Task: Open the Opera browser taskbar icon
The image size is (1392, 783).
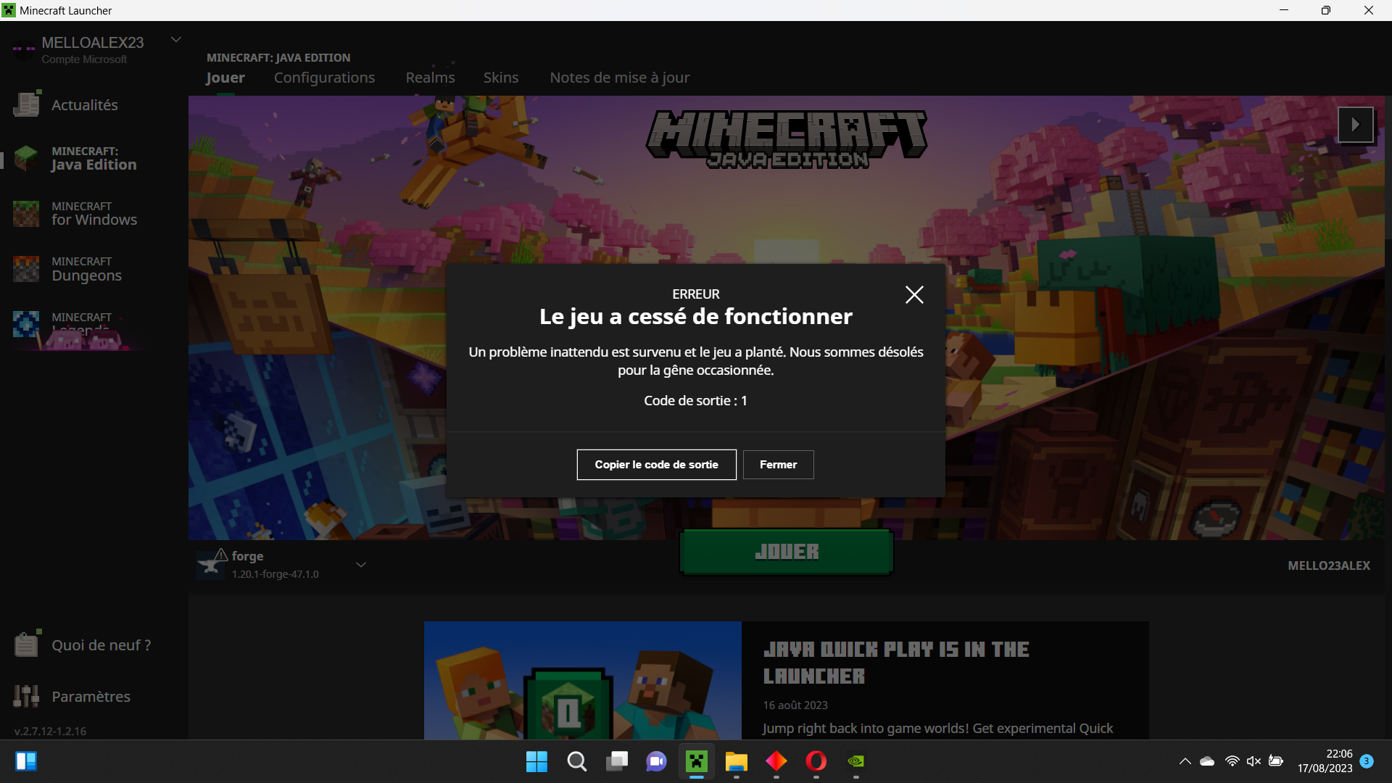Action: click(816, 761)
